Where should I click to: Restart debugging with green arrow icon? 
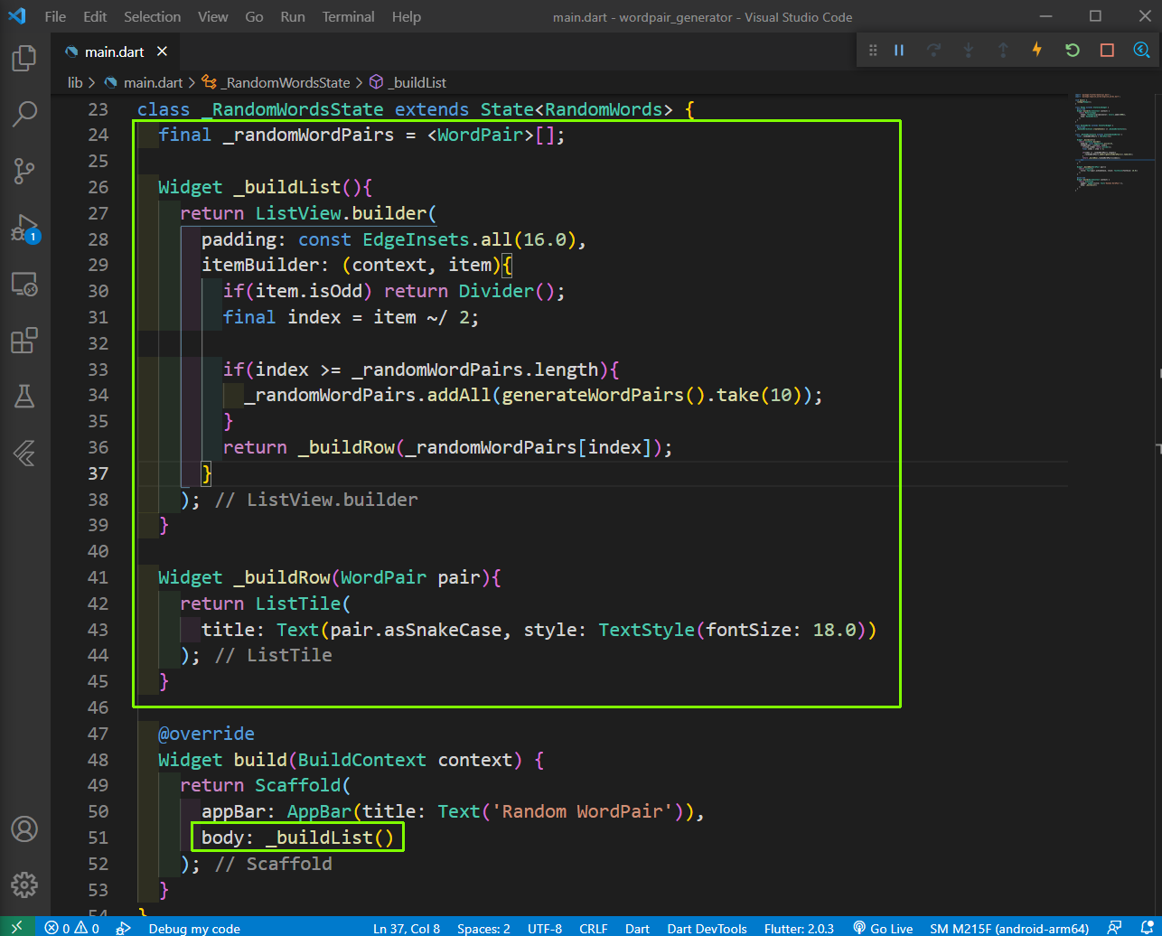[1073, 51]
